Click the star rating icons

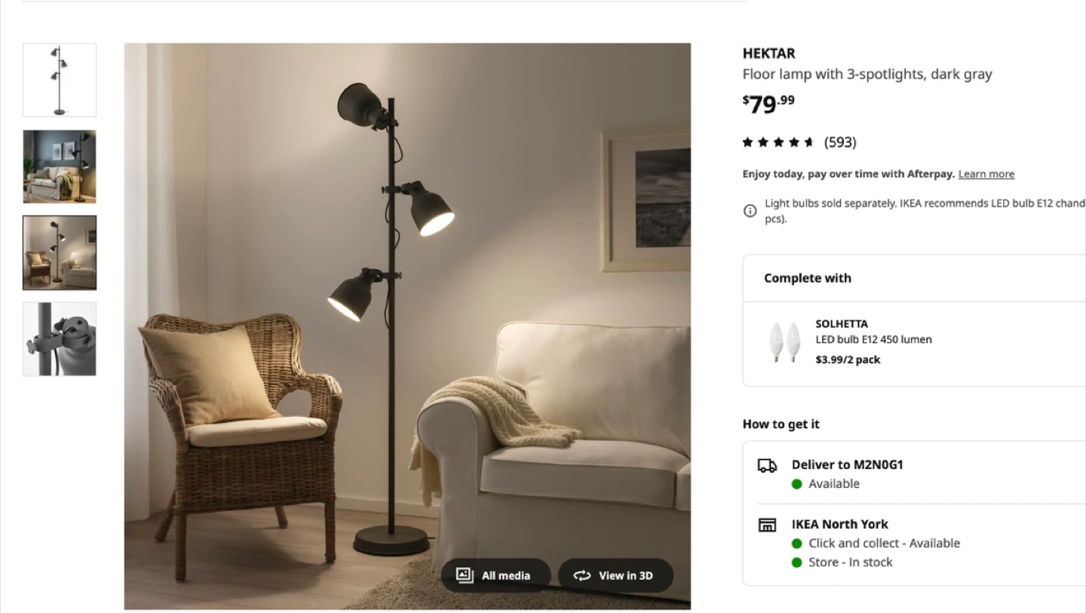coord(778,142)
